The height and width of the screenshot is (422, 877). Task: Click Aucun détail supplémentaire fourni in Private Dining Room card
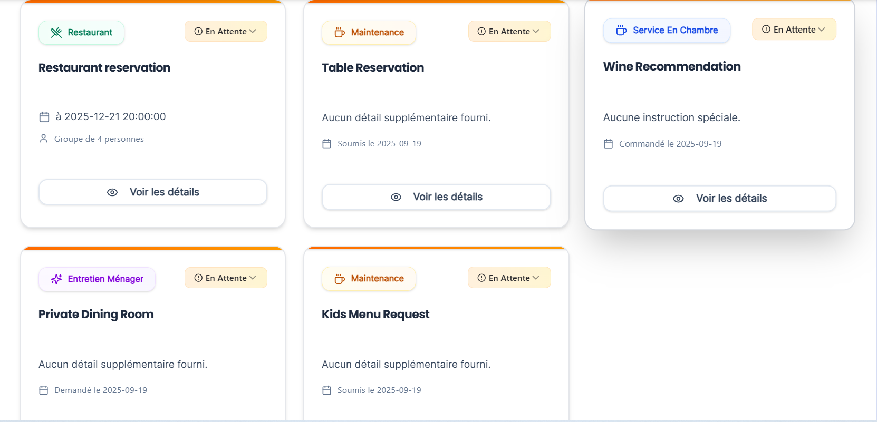(x=123, y=365)
